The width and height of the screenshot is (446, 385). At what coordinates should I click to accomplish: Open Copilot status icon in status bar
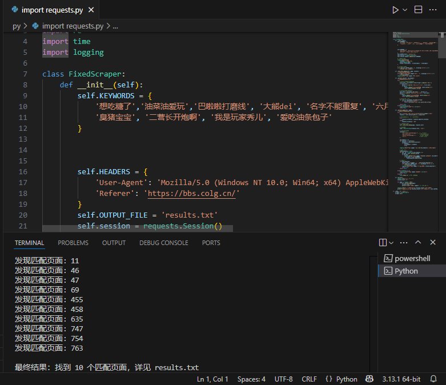tap(369, 379)
